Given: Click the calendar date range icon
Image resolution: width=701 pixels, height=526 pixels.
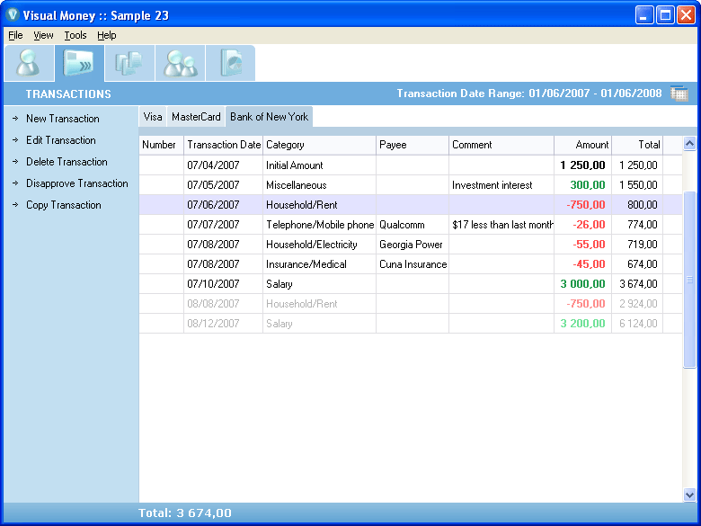Looking at the screenshot, I should [x=679, y=94].
